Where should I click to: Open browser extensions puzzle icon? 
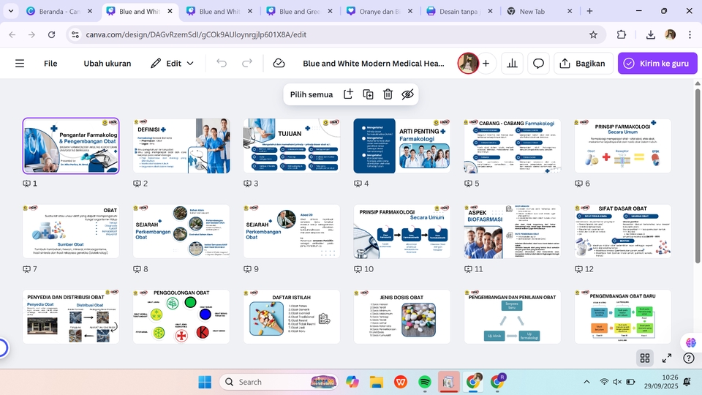pyautogui.click(x=622, y=34)
